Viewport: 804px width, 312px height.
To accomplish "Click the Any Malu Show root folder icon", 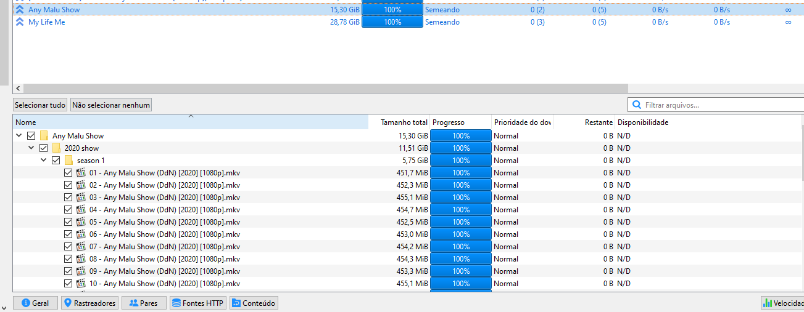I will pyautogui.click(x=44, y=136).
